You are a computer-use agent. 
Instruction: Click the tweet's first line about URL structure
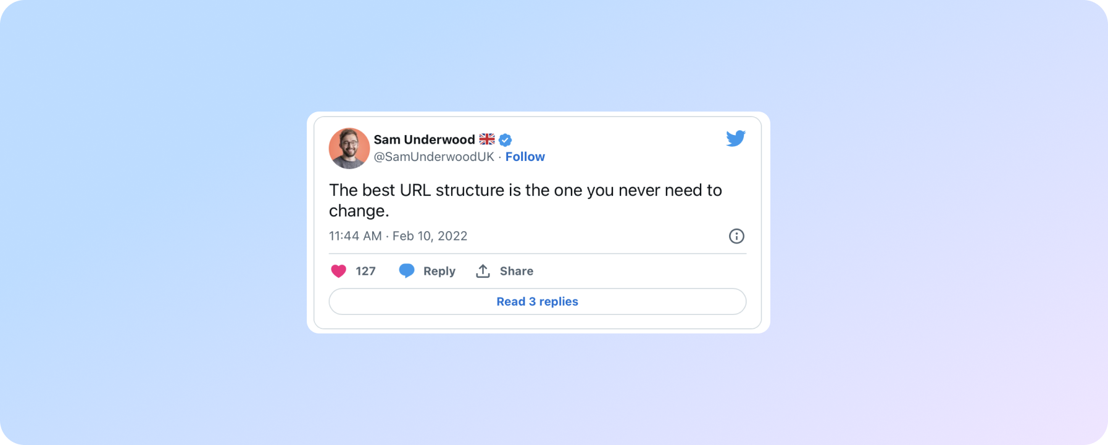tap(525, 190)
